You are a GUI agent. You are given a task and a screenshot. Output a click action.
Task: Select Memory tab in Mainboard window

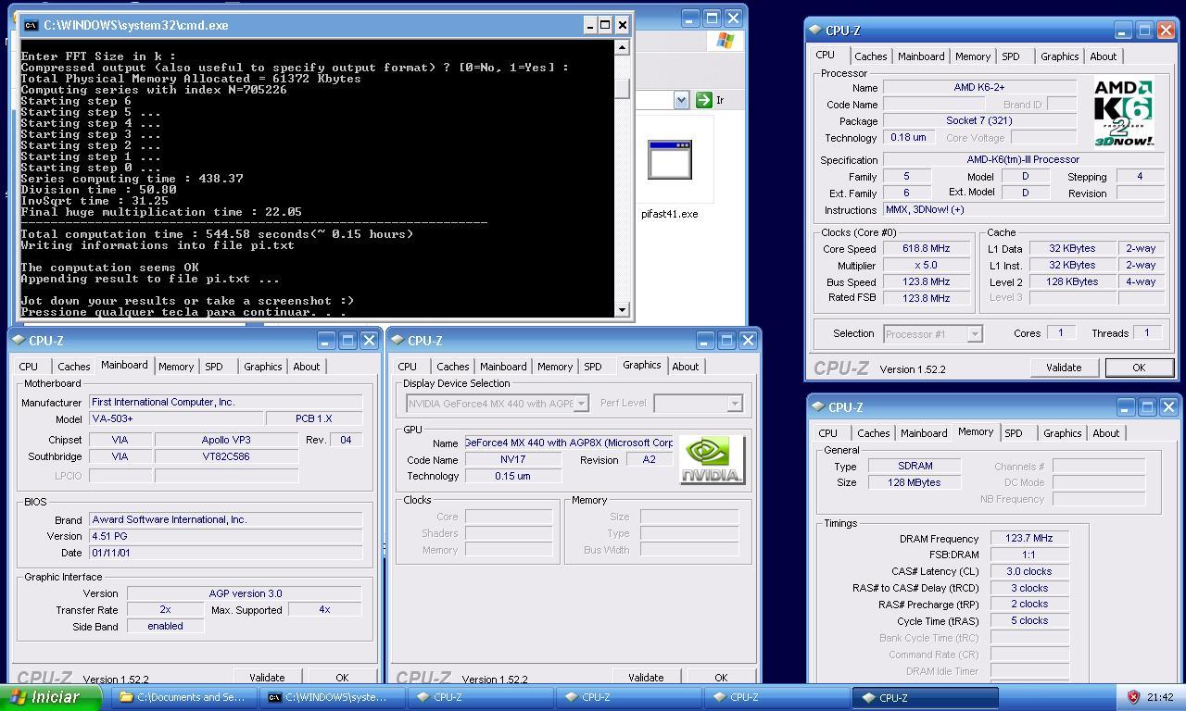[175, 367]
